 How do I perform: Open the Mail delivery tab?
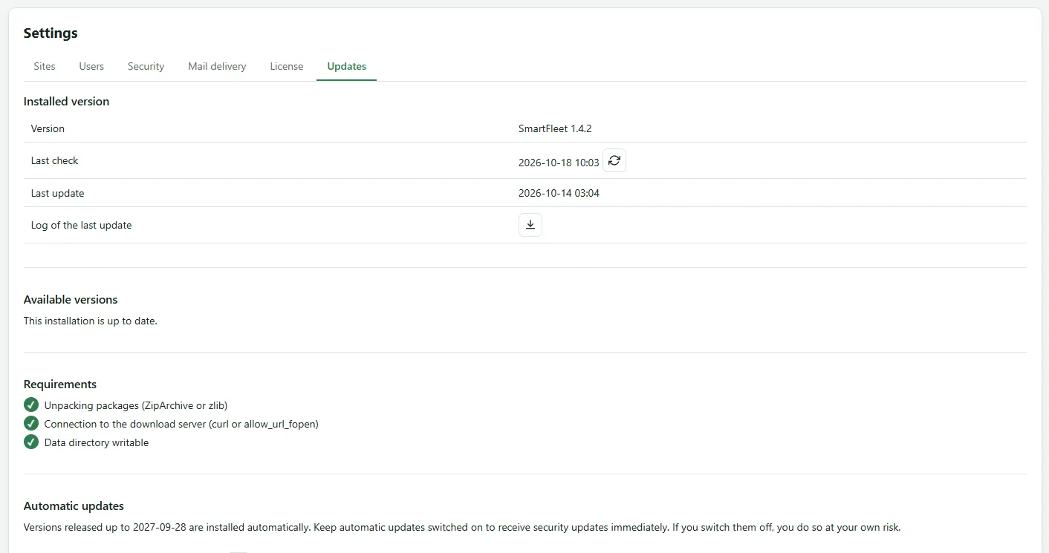217,66
